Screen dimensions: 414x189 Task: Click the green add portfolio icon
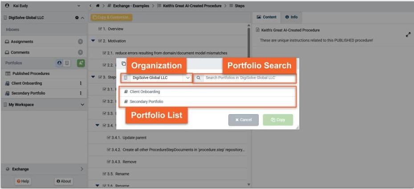pyautogui.click(x=81, y=63)
